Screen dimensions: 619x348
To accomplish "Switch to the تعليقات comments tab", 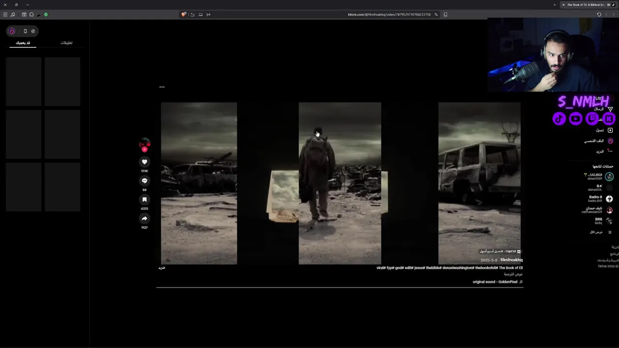I will (x=67, y=43).
